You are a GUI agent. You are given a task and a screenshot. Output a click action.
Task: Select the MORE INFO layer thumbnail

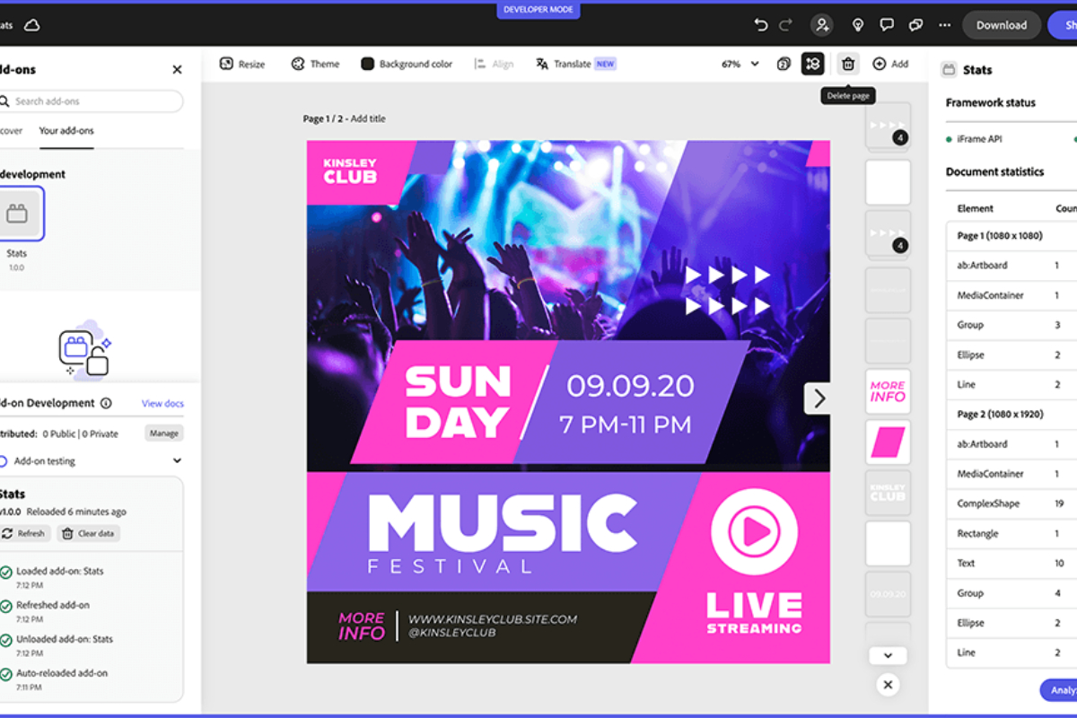(x=888, y=392)
